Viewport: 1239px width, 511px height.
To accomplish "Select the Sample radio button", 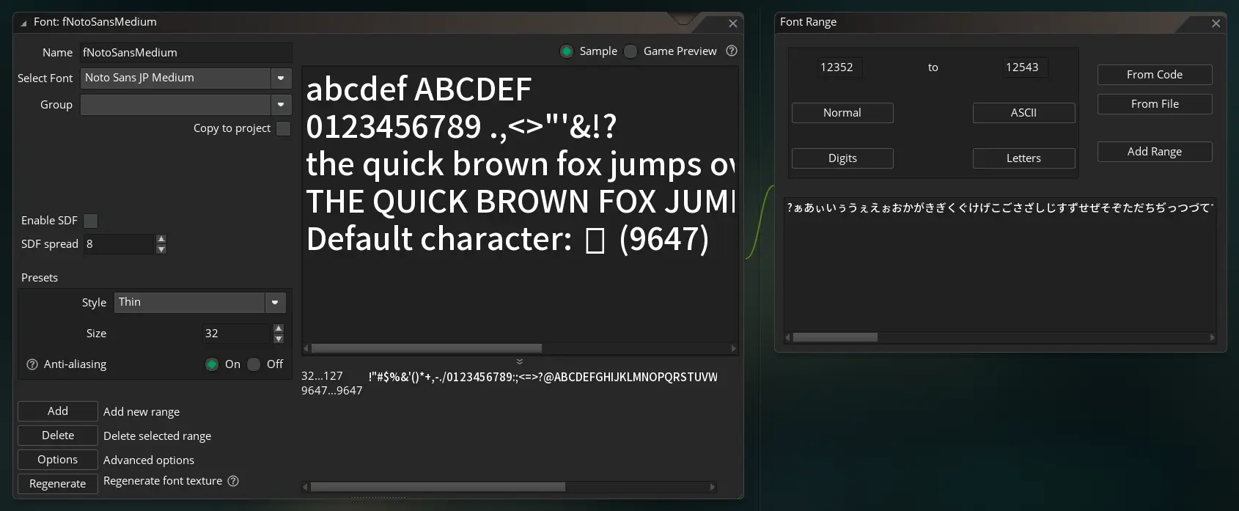I will coord(566,51).
